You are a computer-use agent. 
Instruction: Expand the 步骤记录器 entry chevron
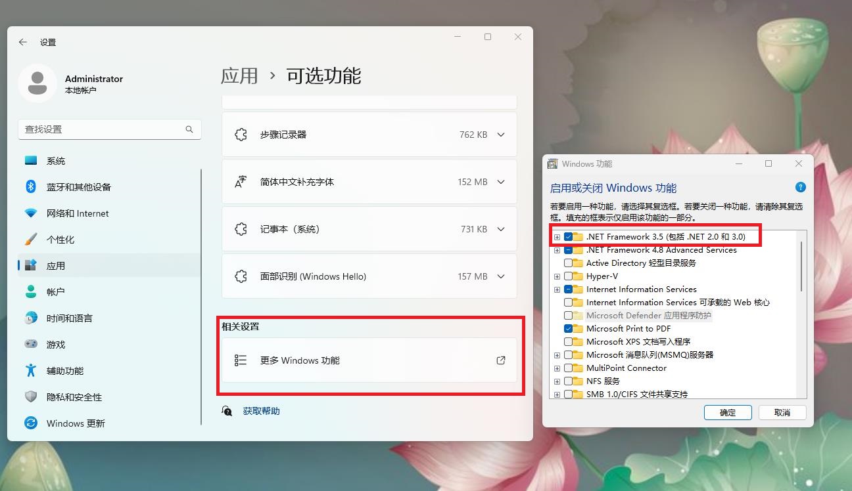click(x=501, y=135)
